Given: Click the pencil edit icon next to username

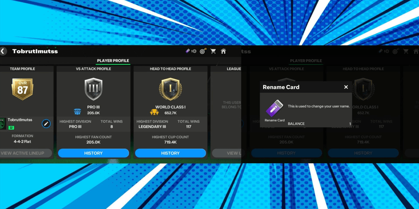Looking at the screenshot, I should (x=46, y=124).
